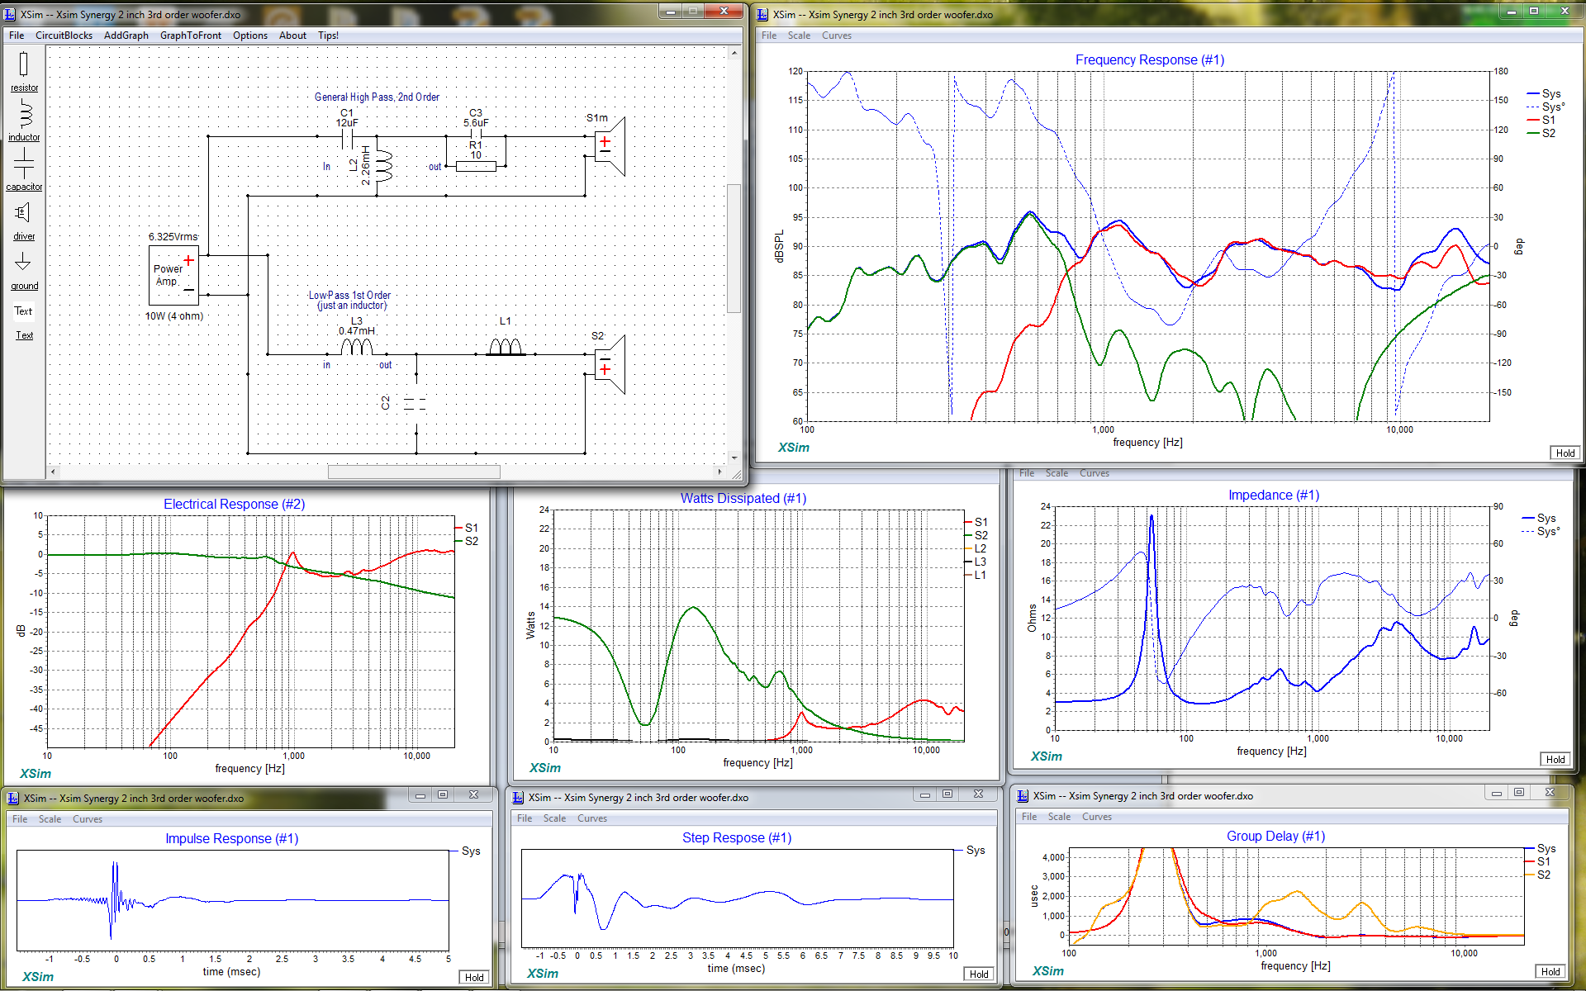Select the capacitor component tool
Screen dimensions: 1586x991
(24, 170)
